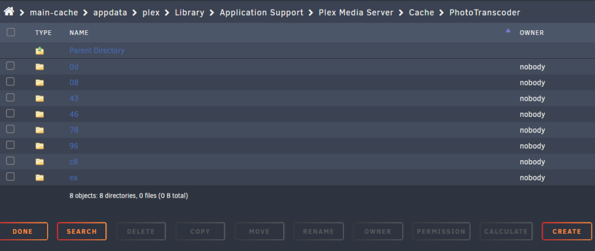
Task: Go to the home root icon
Action: (9, 11)
